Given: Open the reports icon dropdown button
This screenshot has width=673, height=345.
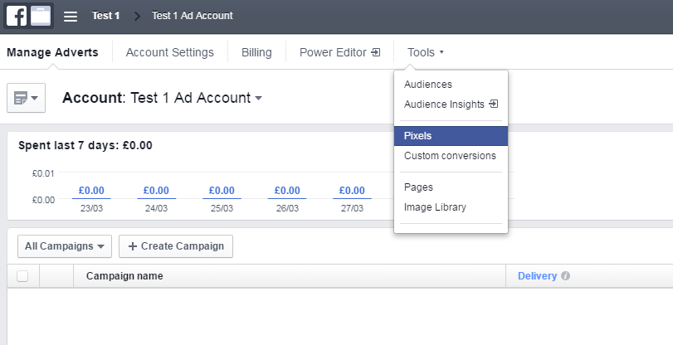Looking at the screenshot, I should (x=27, y=98).
